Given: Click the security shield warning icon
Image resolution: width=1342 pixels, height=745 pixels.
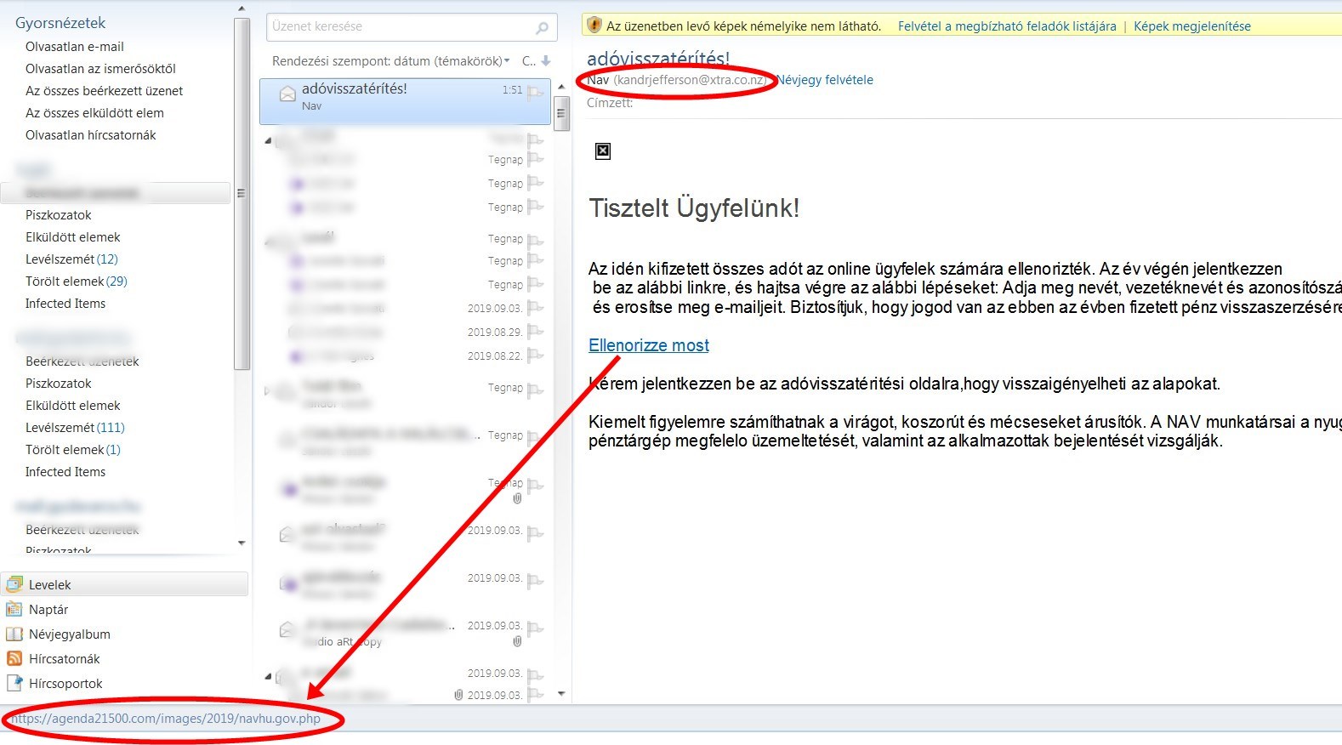Looking at the screenshot, I should click(594, 26).
